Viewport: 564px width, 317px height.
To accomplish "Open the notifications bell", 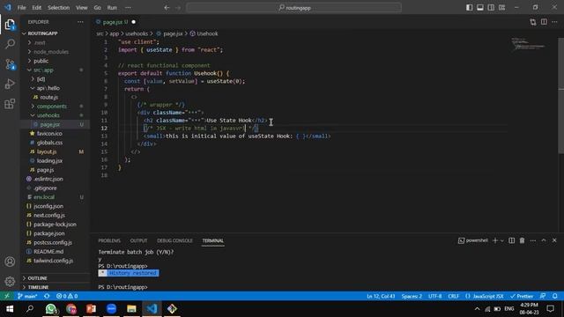I will tap(555, 296).
